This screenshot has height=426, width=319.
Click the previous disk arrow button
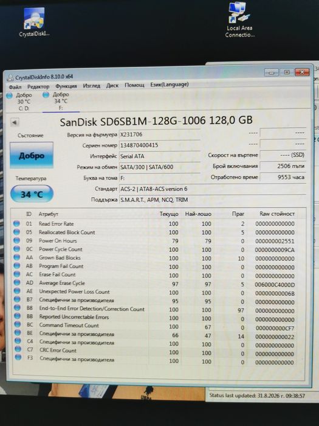pos(15,122)
